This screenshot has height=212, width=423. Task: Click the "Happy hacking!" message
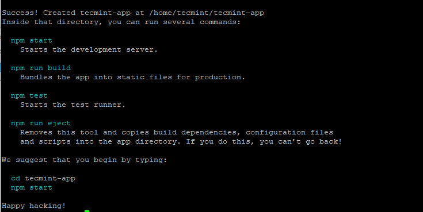coord(34,206)
